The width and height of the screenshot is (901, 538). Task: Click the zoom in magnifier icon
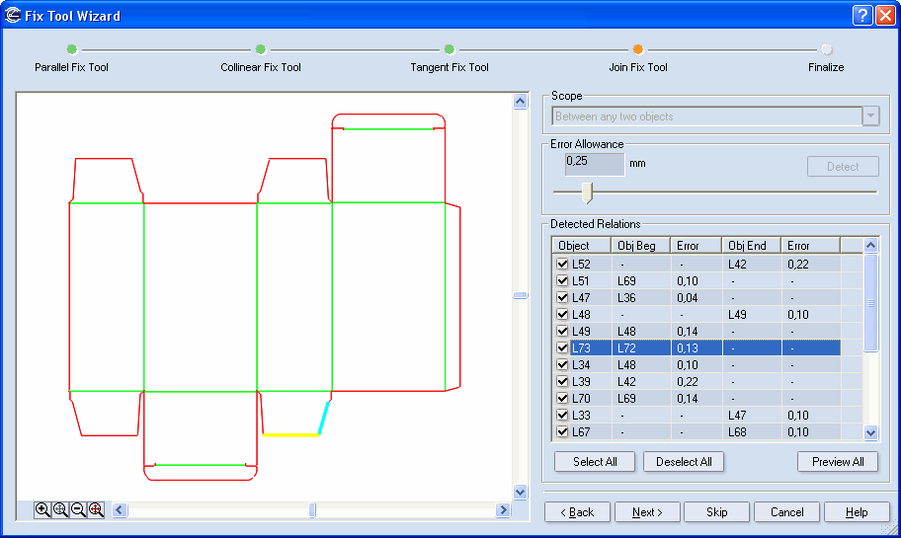point(42,509)
